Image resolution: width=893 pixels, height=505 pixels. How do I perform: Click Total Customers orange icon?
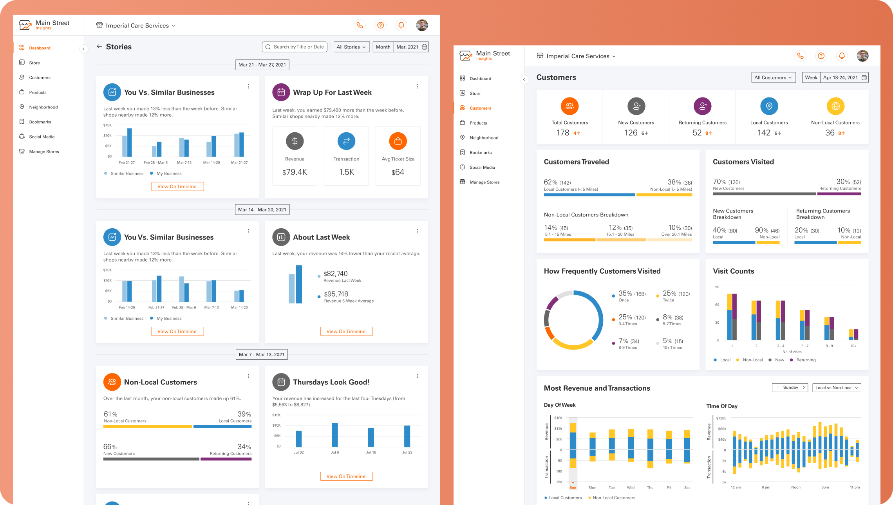[x=569, y=106]
